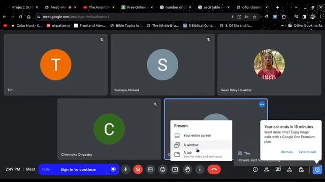Open the activities shapes icon

point(289,169)
